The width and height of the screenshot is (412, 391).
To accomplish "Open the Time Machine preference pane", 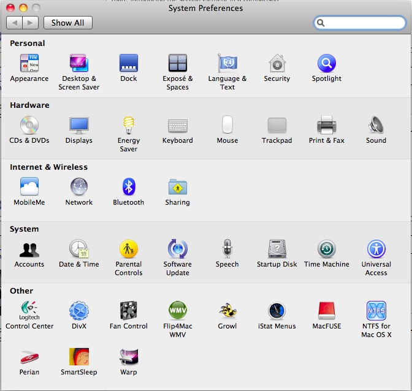I will tap(326, 249).
